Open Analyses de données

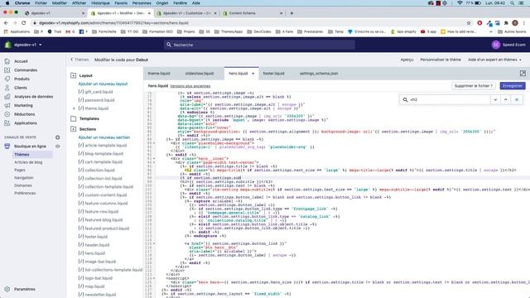(33, 96)
